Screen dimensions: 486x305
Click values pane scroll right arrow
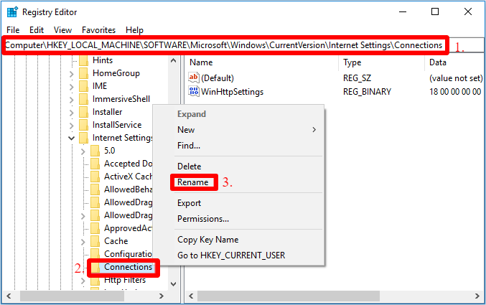(477, 296)
